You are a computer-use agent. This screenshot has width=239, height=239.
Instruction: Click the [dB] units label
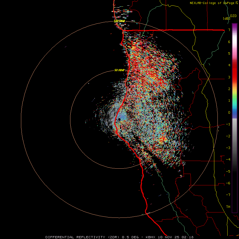point(227,18)
